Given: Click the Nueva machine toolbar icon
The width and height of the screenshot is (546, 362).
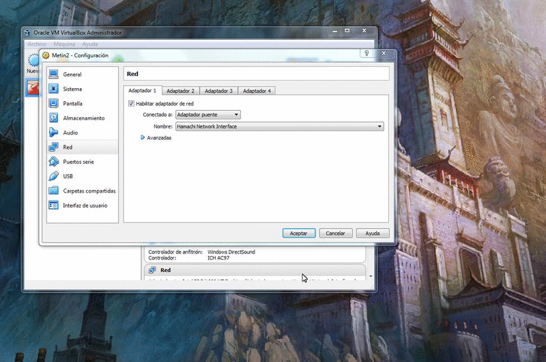Looking at the screenshot, I should (x=33, y=60).
